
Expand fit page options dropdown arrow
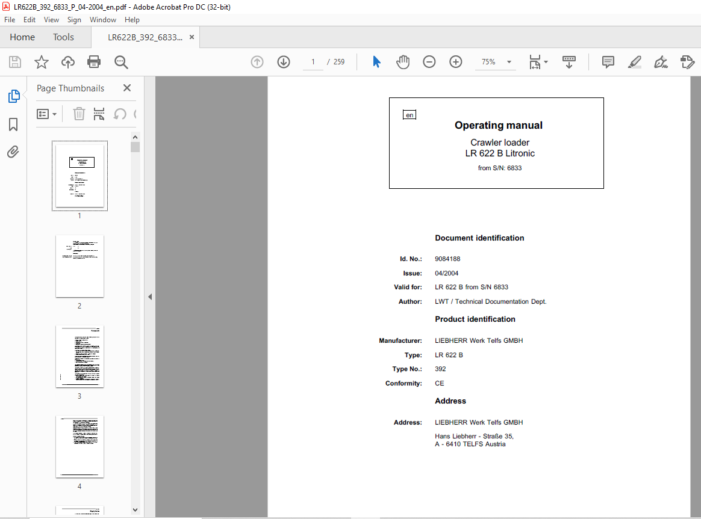(546, 62)
